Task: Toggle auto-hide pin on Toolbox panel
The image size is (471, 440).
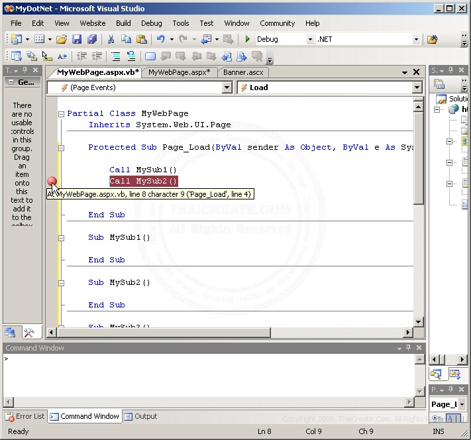Action: [25, 70]
